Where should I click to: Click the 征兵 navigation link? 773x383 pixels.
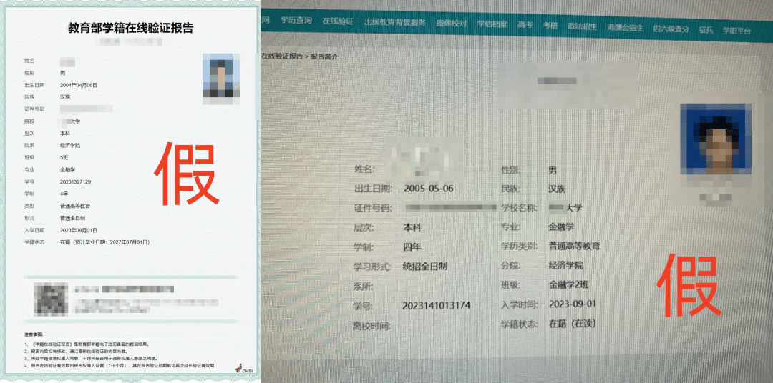coord(706,30)
